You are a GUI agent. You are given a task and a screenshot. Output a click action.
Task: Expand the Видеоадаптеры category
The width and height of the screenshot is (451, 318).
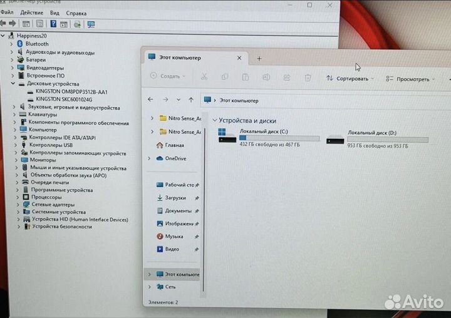tap(13, 68)
